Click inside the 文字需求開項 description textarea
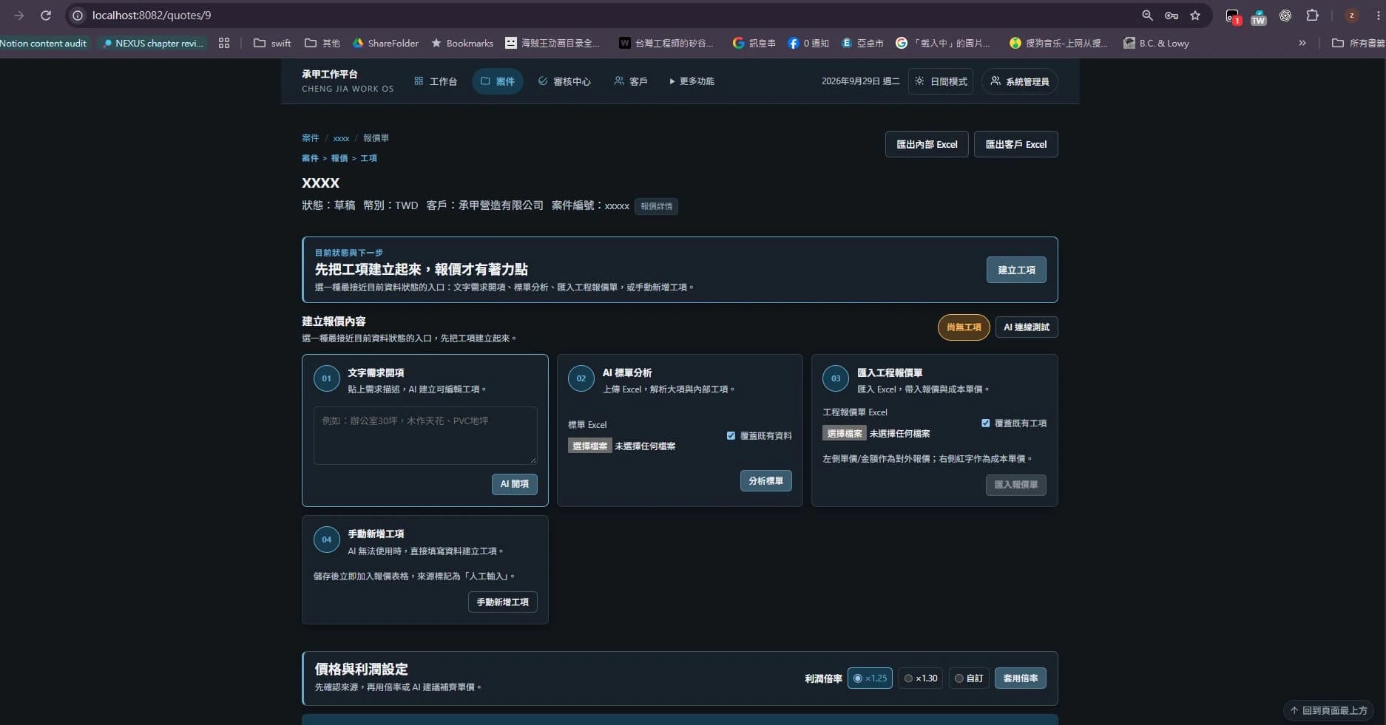The image size is (1386, 725). point(425,435)
